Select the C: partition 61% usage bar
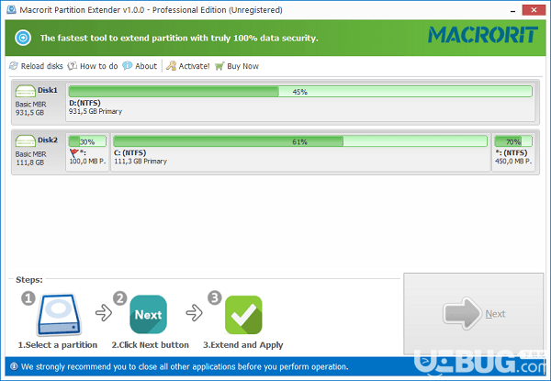Screen dimensions: 551x381 click(300, 141)
